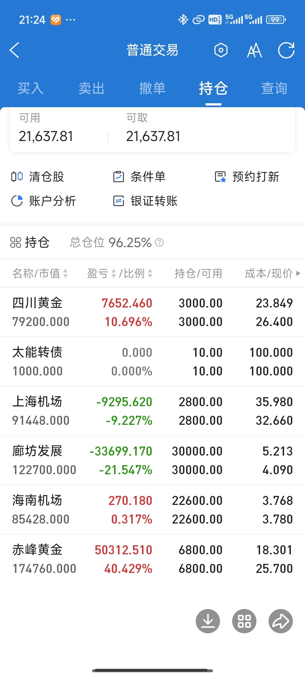Tap the chart clipboard icon beside 条件单
The height and width of the screenshot is (677, 305).
(119, 177)
